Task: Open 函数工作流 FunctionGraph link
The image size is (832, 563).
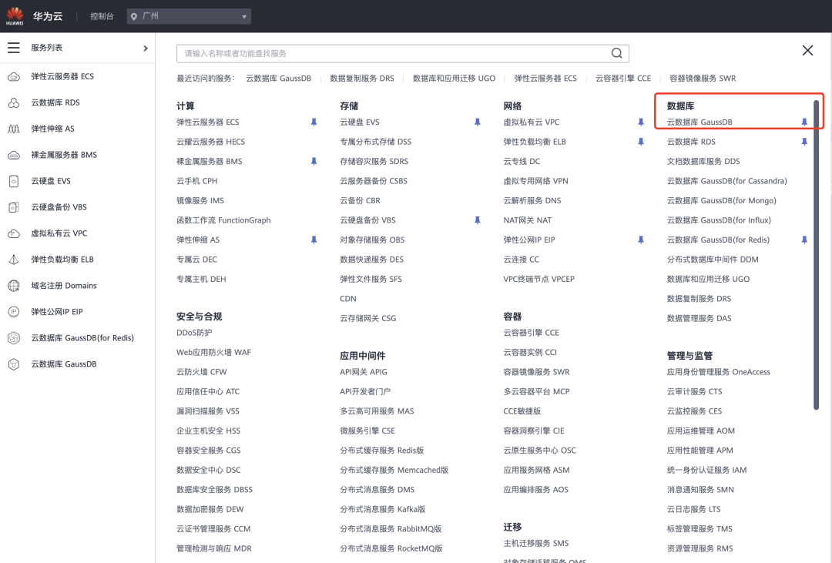Action: [x=223, y=220]
